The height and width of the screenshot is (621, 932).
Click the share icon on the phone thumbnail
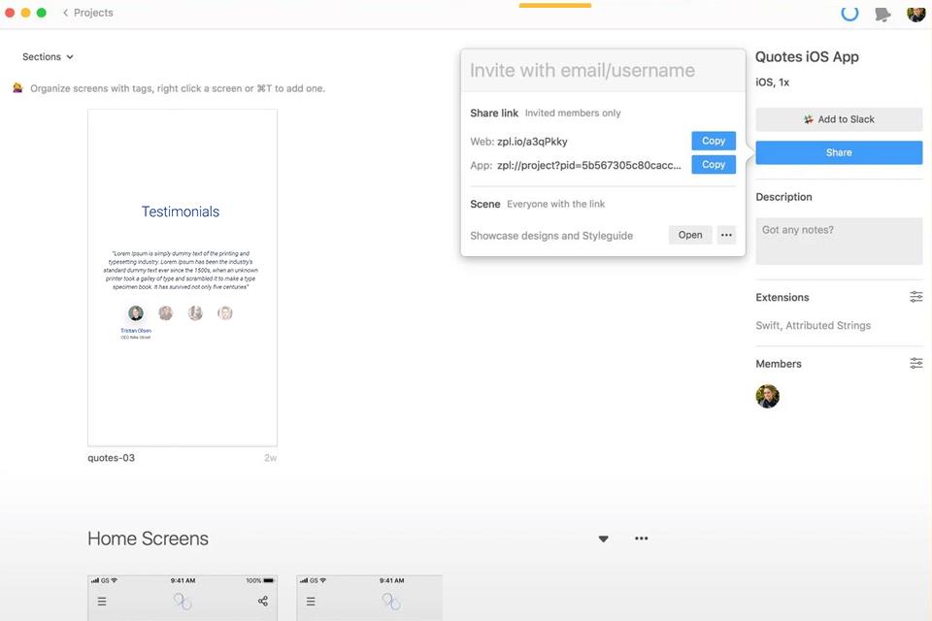[x=262, y=601]
